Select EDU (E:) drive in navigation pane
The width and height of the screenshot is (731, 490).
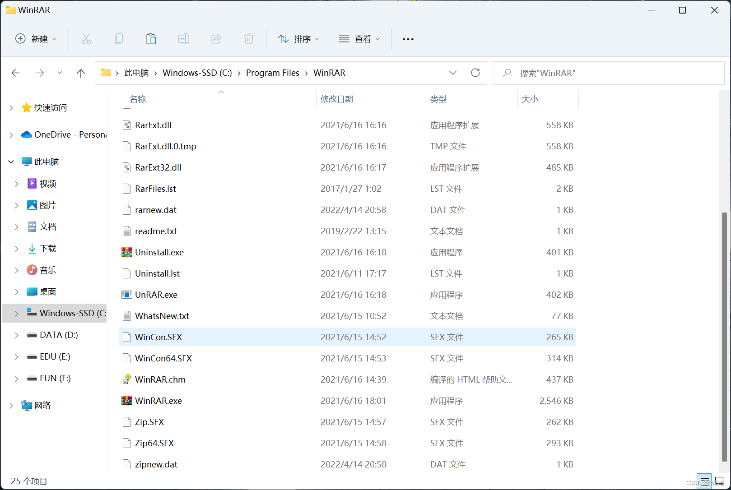[x=55, y=356]
